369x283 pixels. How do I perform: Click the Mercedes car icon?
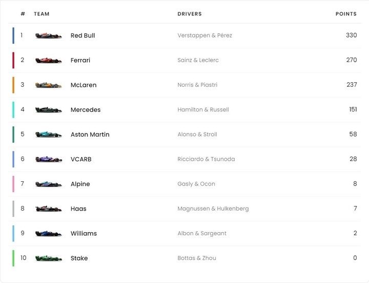[48, 110]
